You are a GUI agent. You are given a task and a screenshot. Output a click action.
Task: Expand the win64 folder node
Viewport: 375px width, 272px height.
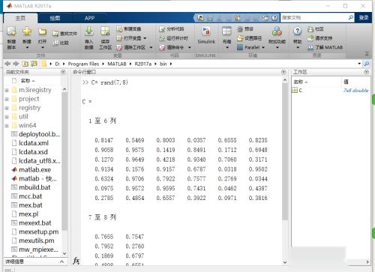(7, 126)
